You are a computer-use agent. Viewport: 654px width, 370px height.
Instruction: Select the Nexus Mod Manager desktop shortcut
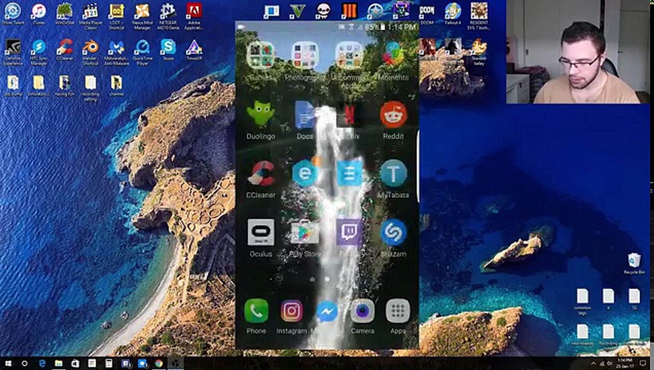pyautogui.click(x=142, y=16)
